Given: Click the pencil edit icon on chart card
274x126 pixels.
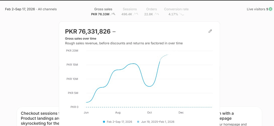Looking at the screenshot, I should point(210,31).
